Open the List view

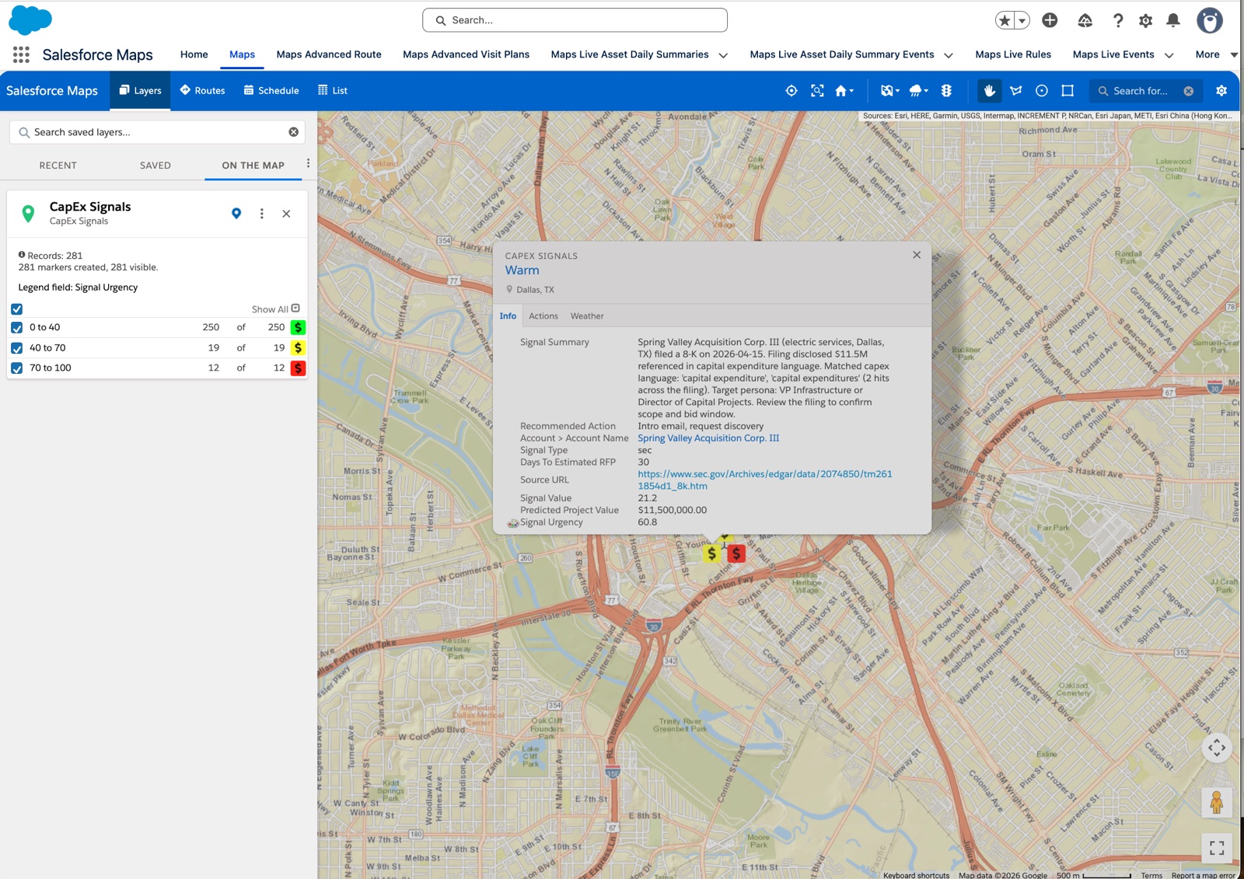333,91
